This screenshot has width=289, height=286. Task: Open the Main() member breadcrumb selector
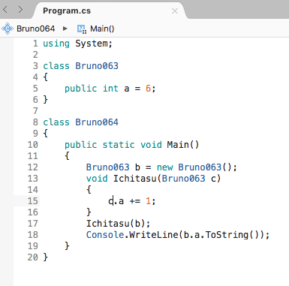[x=102, y=29]
